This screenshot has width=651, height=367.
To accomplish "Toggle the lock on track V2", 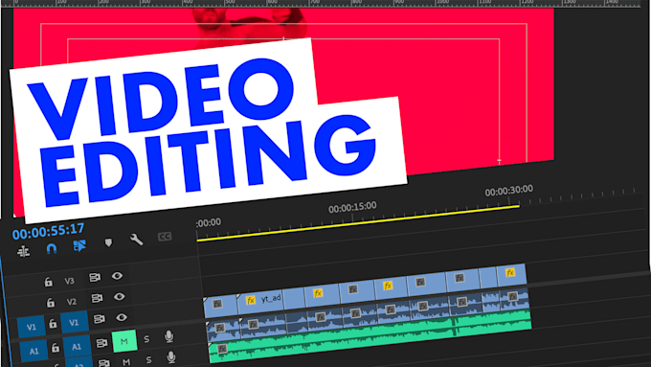I will click(50, 302).
